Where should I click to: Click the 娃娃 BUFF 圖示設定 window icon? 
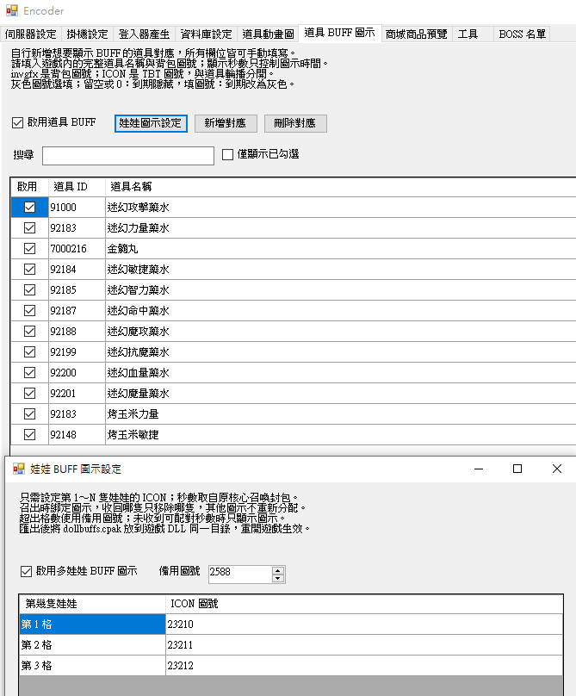(19, 469)
